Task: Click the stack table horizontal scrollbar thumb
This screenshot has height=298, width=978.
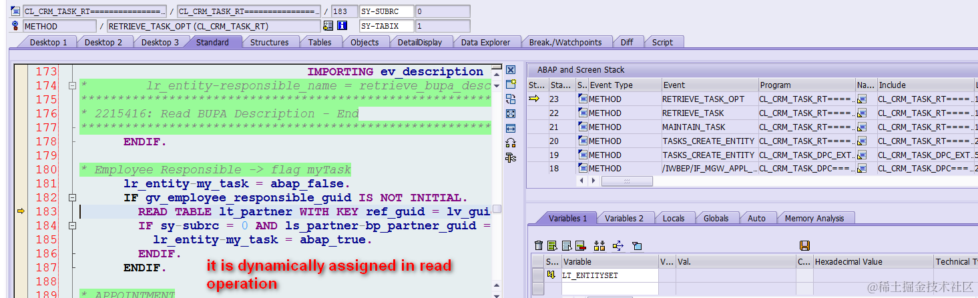Action: coord(627,181)
